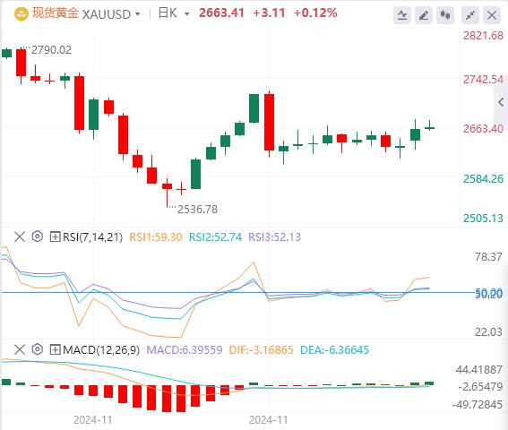Close the chart panel with the X button

[x=492, y=15]
